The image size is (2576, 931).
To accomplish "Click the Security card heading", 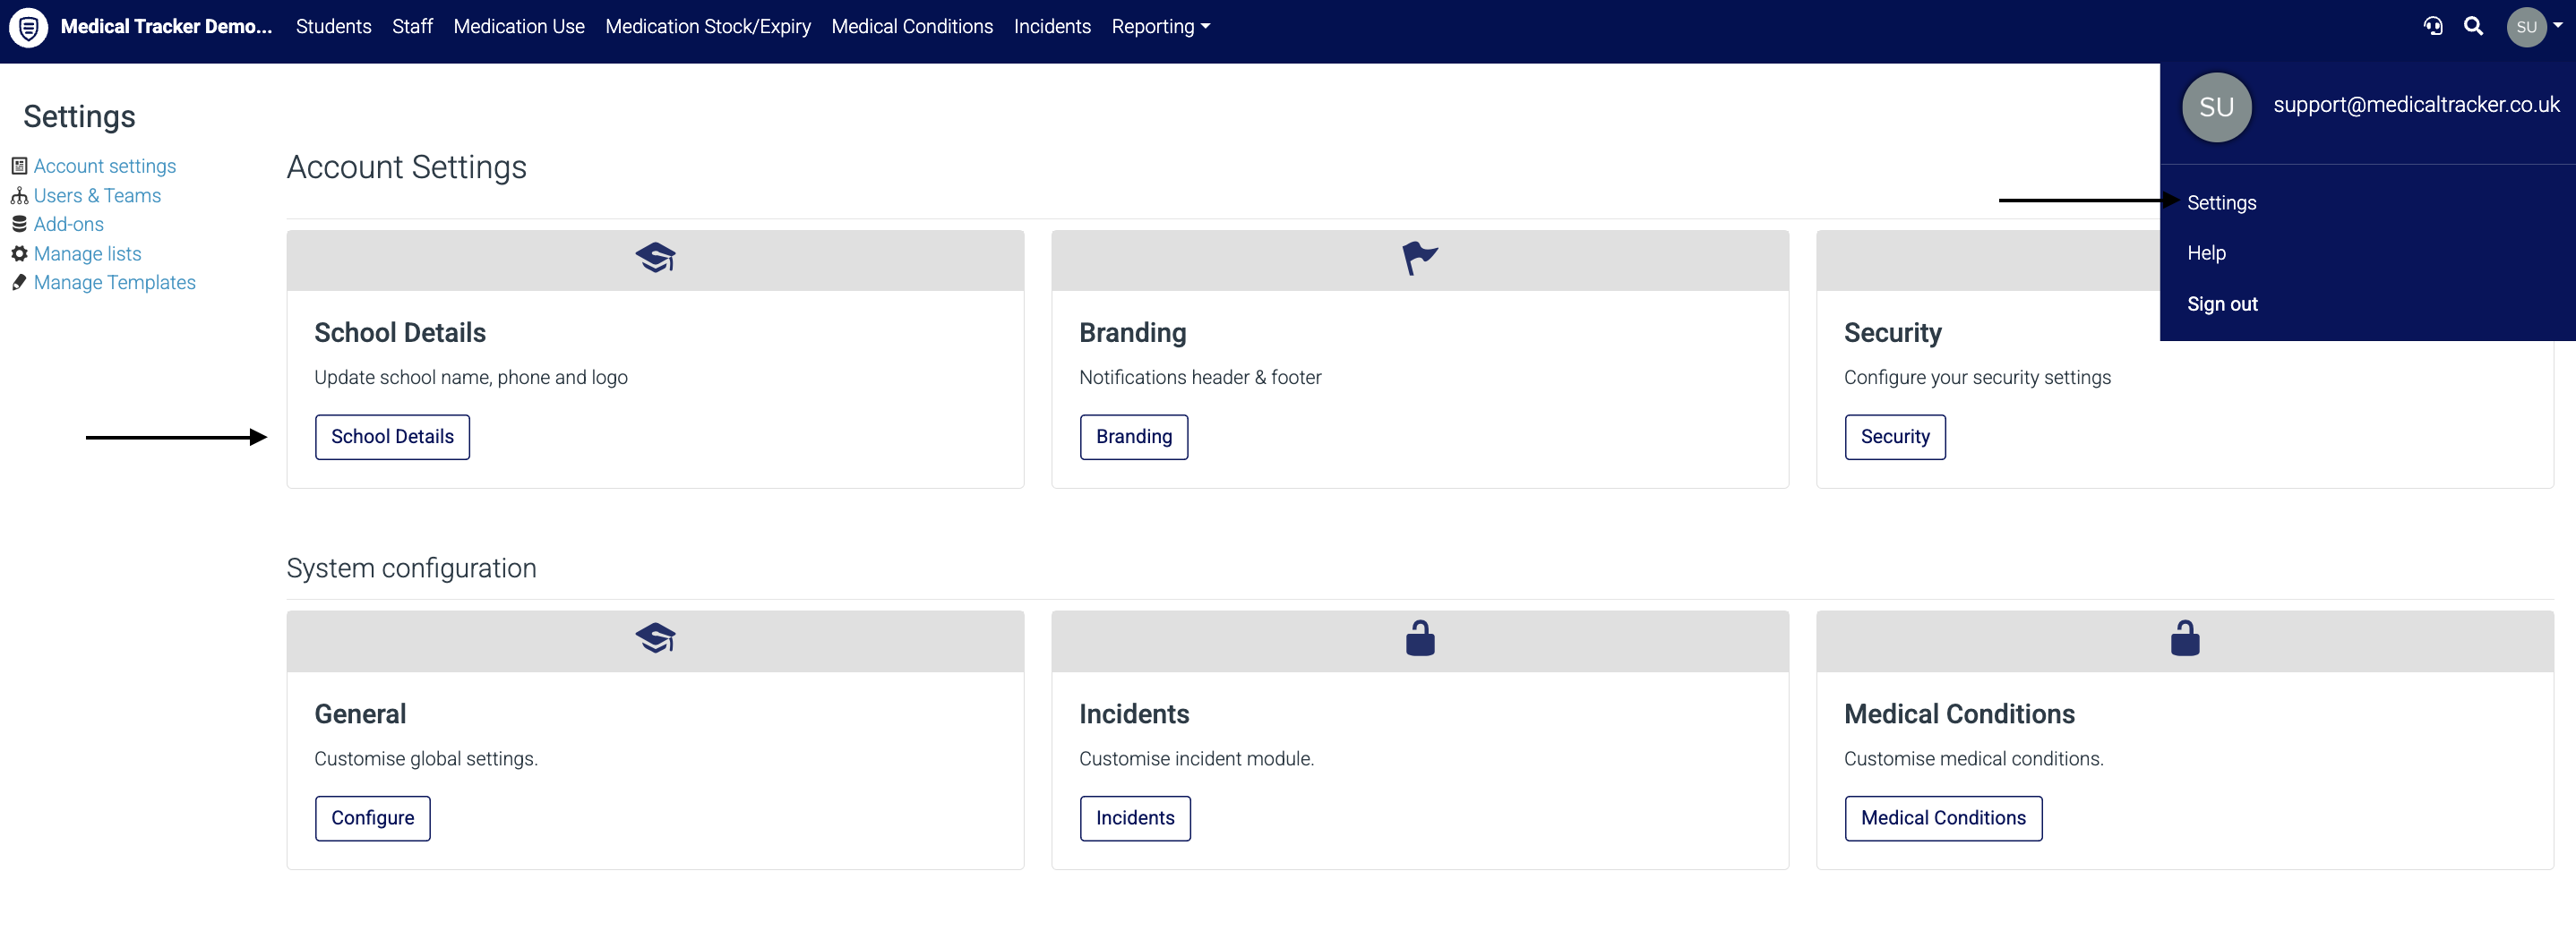I will pos(1892,333).
